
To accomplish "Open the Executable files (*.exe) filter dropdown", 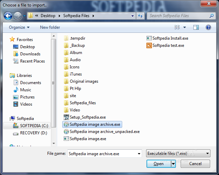I will (178, 153).
